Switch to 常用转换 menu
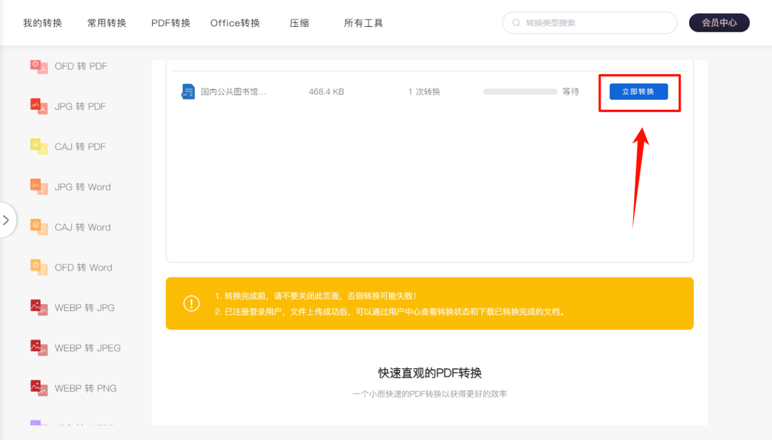Viewport: 772px width, 440px height. pyautogui.click(x=107, y=23)
